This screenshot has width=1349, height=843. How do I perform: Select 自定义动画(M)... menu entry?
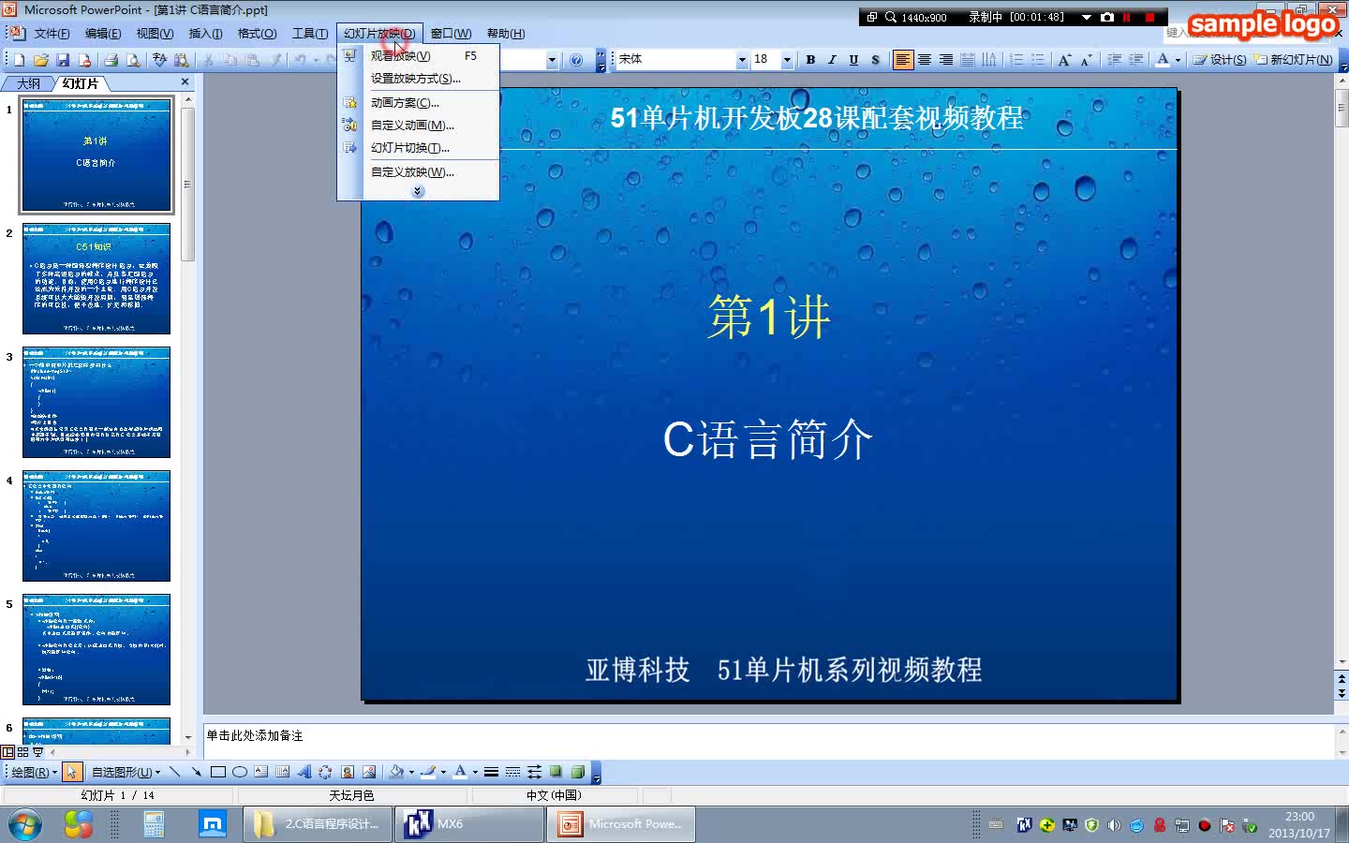[418, 126]
